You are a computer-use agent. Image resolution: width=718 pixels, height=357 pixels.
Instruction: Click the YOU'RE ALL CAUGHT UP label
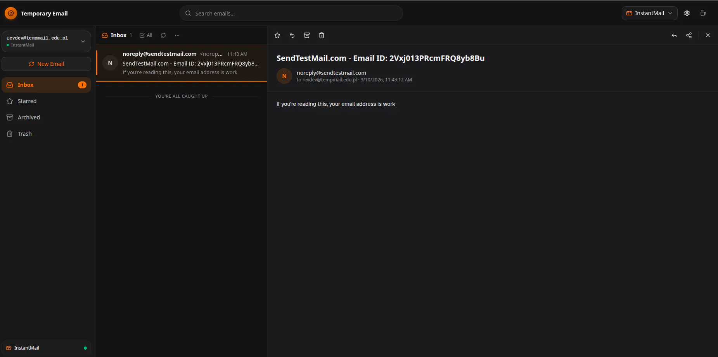click(182, 96)
